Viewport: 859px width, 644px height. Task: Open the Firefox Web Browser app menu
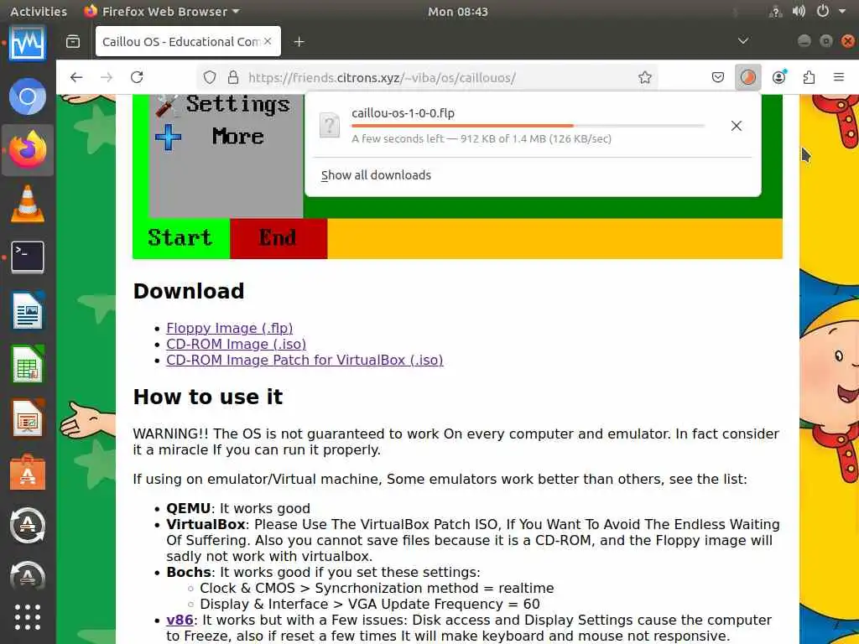tap(162, 11)
